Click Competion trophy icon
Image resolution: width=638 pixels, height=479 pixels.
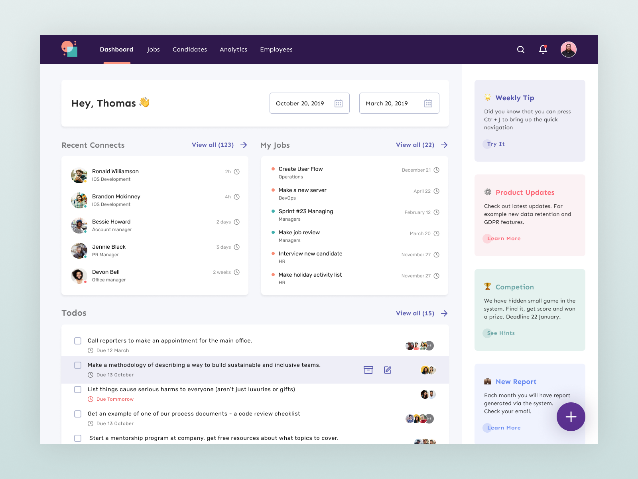488,286
